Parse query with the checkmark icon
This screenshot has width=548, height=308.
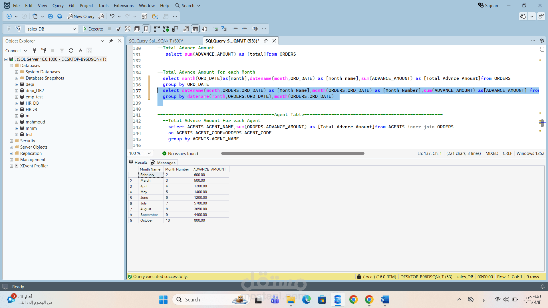pos(119,29)
